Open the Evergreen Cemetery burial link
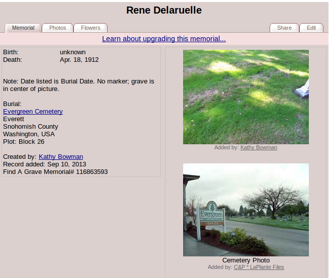This screenshot has width=330, height=278. [x=33, y=112]
